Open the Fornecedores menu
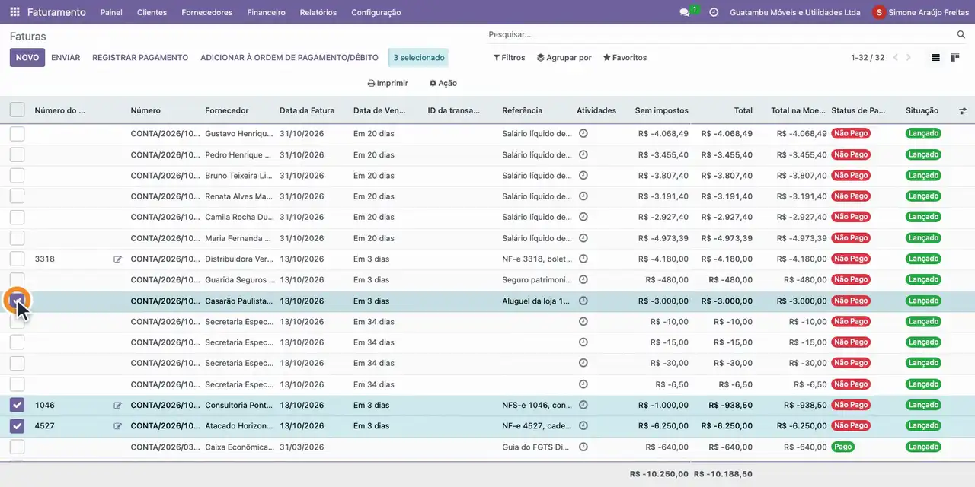Screen dimensions: 975x487 click(207, 12)
